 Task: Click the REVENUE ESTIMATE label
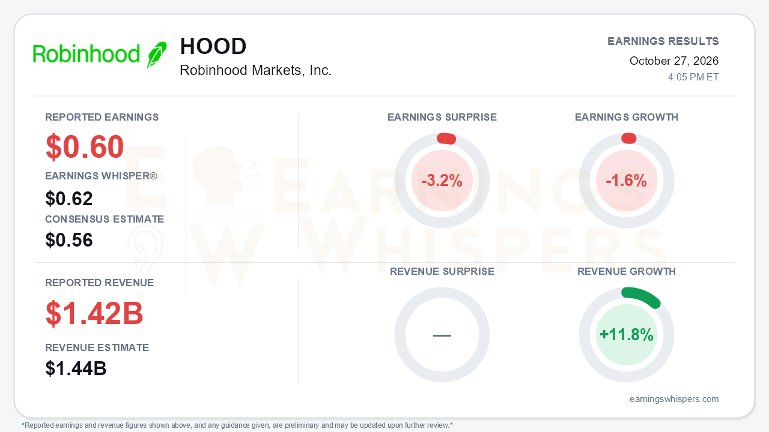point(97,347)
